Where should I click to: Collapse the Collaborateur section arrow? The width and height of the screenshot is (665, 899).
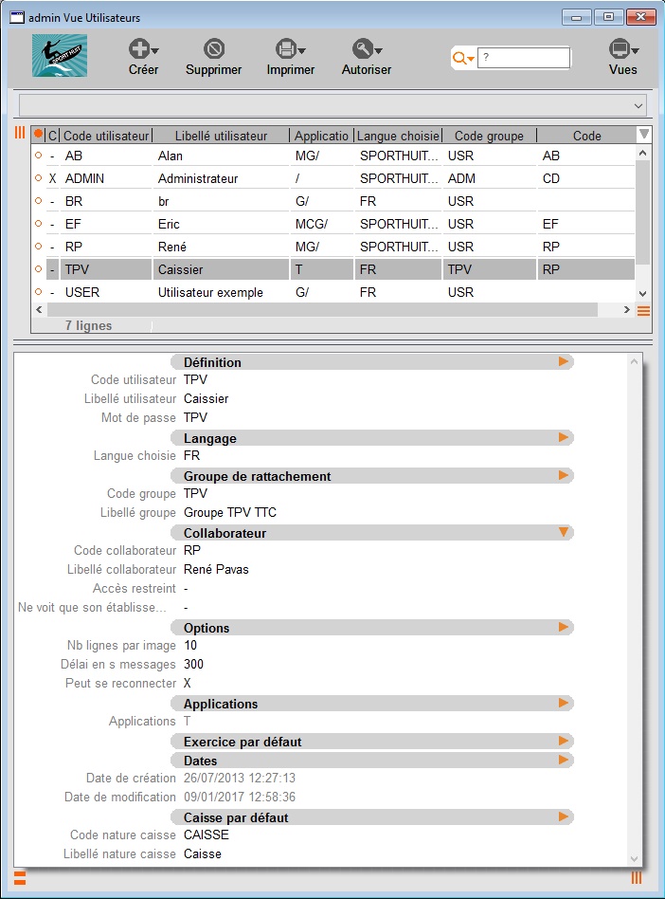[x=563, y=532]
